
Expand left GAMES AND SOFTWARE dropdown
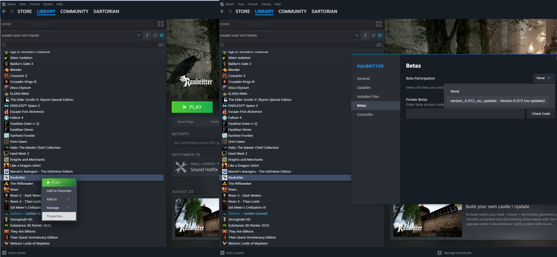[x=139, y=35]
